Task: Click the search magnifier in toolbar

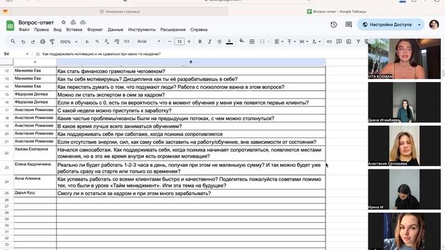Action: click(x=13, y=42)
